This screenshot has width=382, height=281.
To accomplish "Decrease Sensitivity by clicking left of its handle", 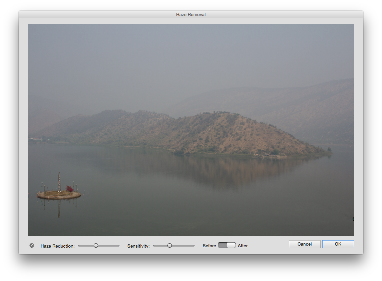I will coord(160,245).
